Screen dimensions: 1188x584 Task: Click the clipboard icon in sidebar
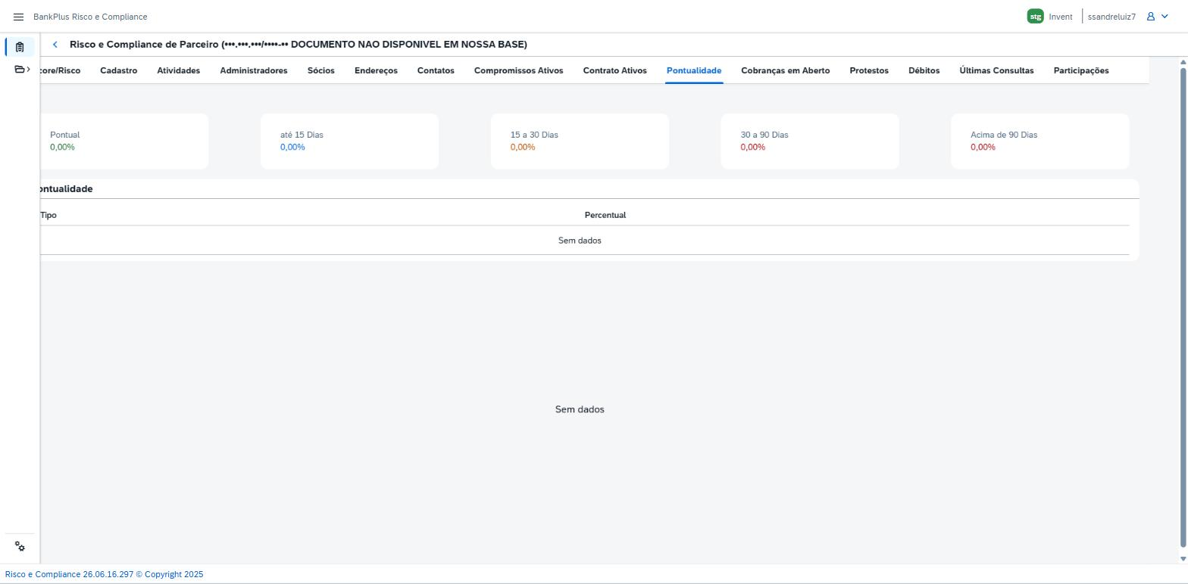click(20, 47)
